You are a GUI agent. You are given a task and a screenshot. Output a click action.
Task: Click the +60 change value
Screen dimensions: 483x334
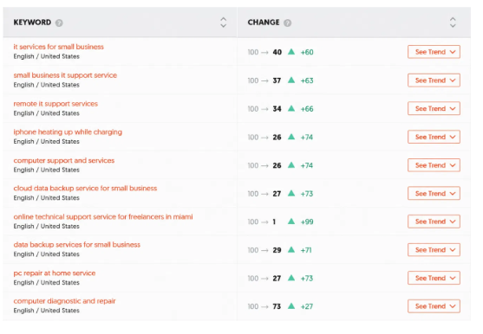coord(307,52)
